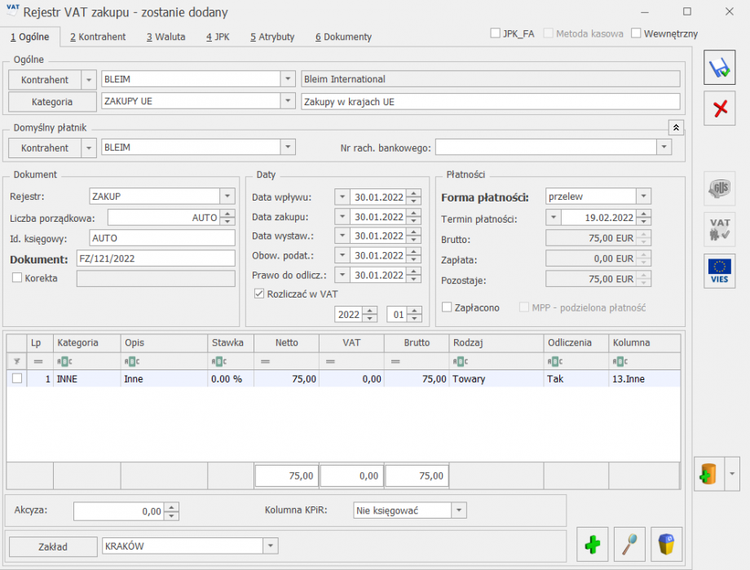This screenshot has width=750, height=570.
Task: Open Data zakupu date dropdown arrow
Action: pyautogui.click(x=342, y=216)
